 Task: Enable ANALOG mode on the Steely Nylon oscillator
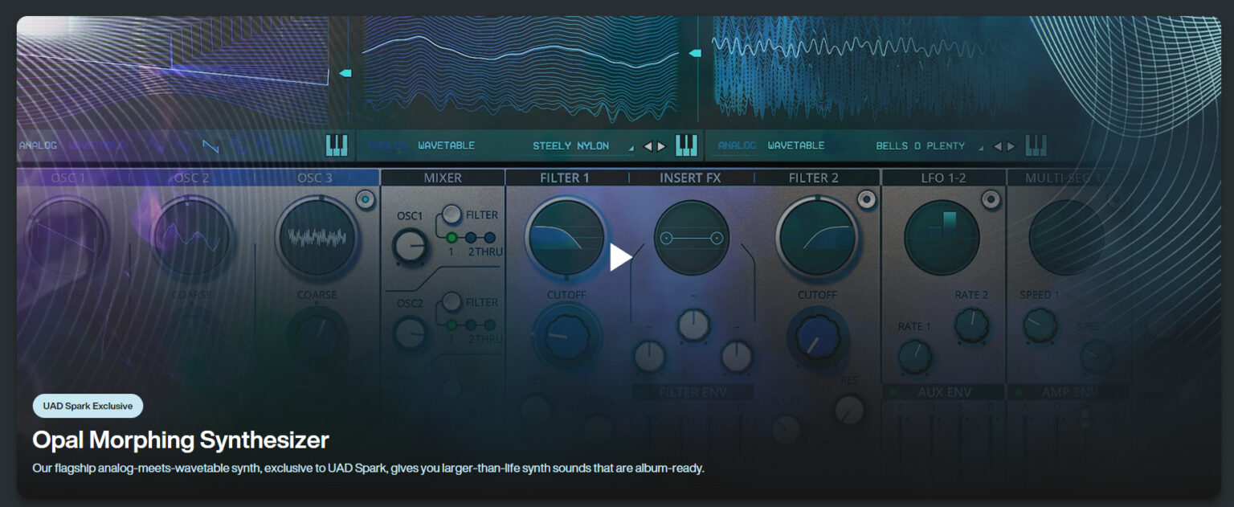[390, 145]
